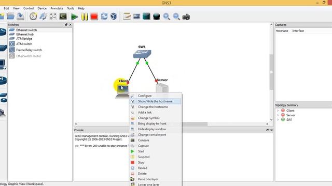332x186 pixels.
Task: Click the Save project toolbar icon
Action: coord(20,17)
